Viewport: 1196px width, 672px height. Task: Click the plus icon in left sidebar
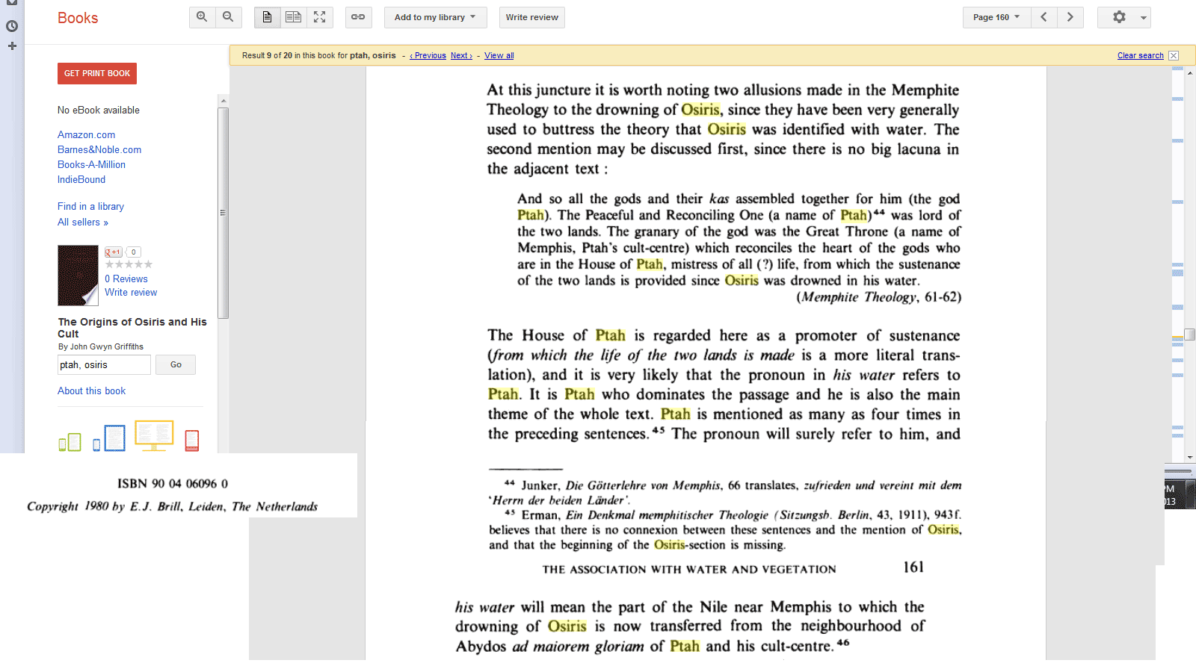pyautogui.click(x=12, y=46)
